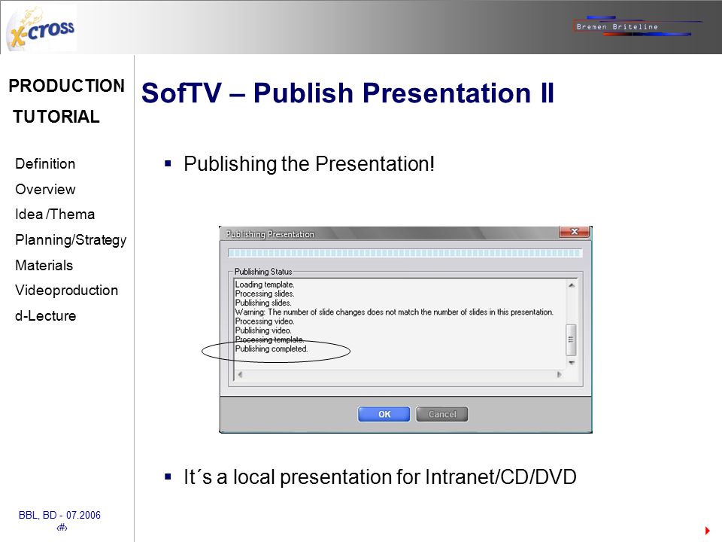722x542 pixels.
Task: Click the X-cross logo
Action: tap(41, 29)
